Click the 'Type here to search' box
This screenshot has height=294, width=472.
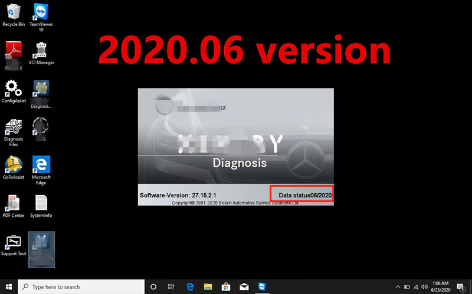(83, 287)
